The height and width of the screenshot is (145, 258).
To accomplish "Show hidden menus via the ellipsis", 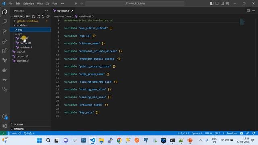I will 62,4.
